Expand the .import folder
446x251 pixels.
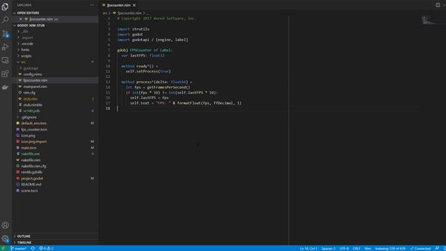click(x=27, y=38)
